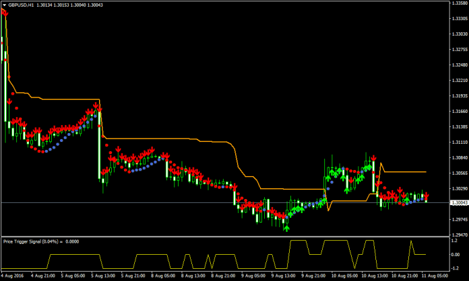Viewport: 469px width, 281px height.
Task: Select the flat orange line at far right
Action: point(404,172)
